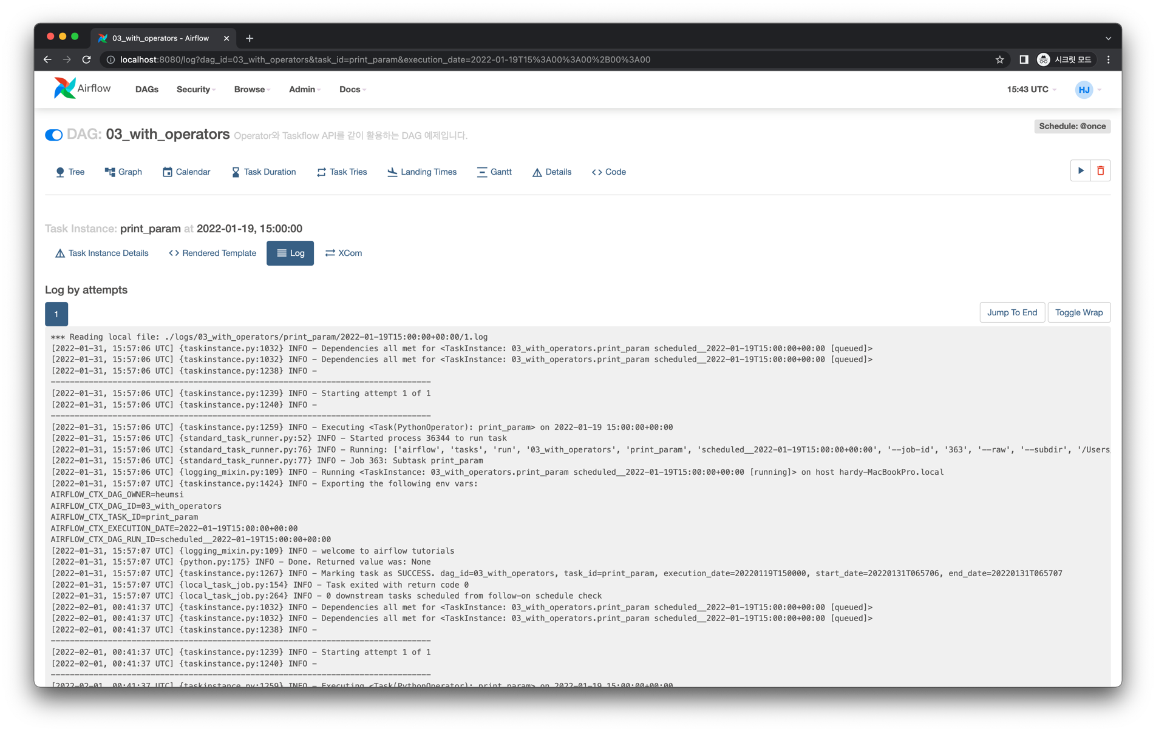This screenshot has width=1156, height=732.
Task: Bookmark this page with the star icon
Action: [999, 59]
